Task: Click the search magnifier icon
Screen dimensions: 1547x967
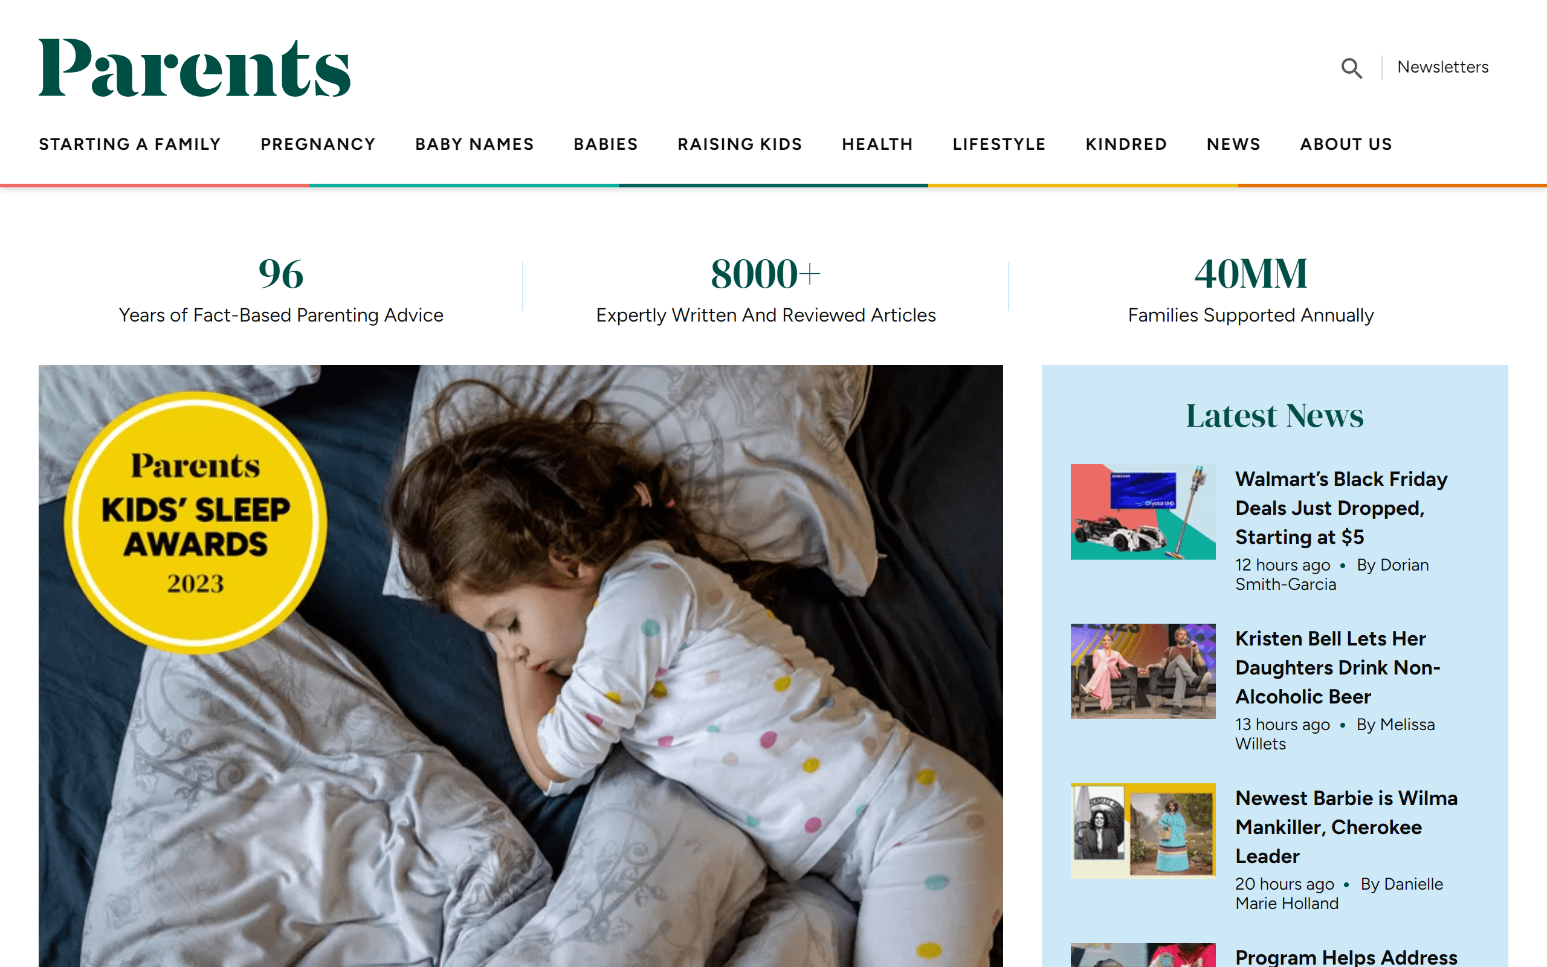Action: point(1351,68)
